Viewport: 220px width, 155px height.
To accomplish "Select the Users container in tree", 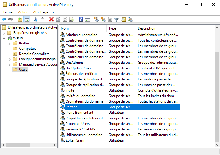I will point(23,70).
